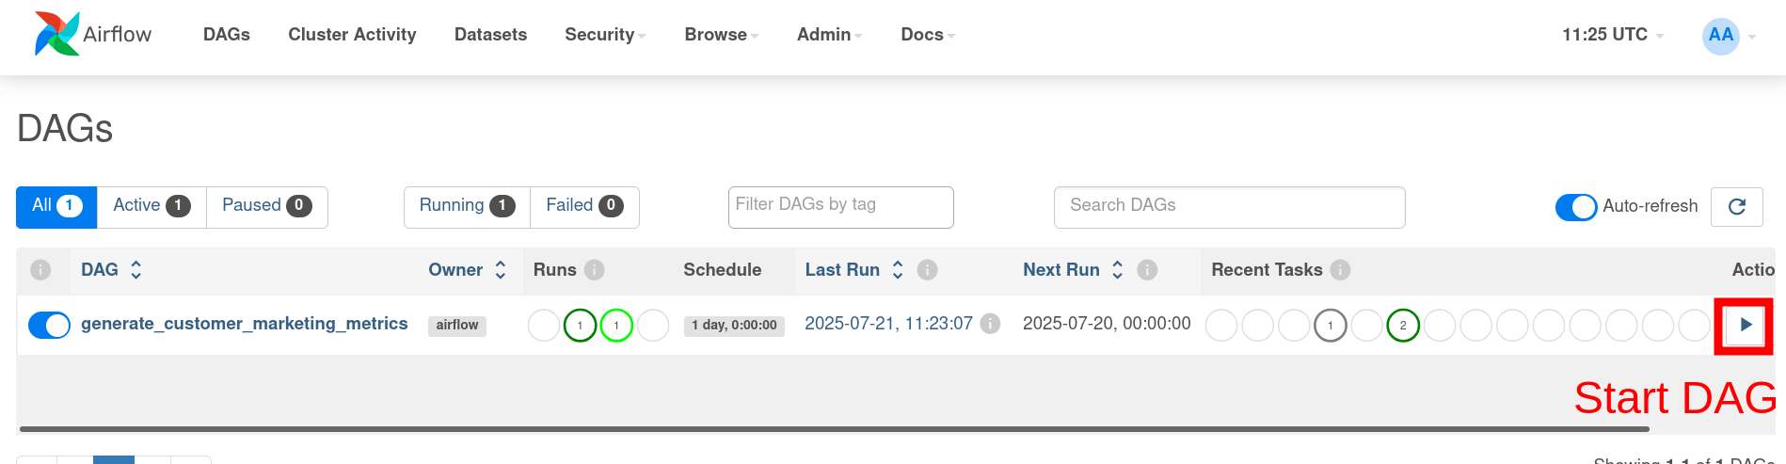
Task: Click the recent tasks circle labeled 2
Action: [1403, 326]
